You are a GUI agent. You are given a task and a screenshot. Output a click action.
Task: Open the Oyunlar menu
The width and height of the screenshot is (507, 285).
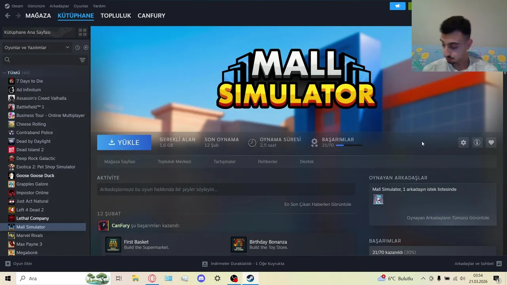click(x=81, y=6)
